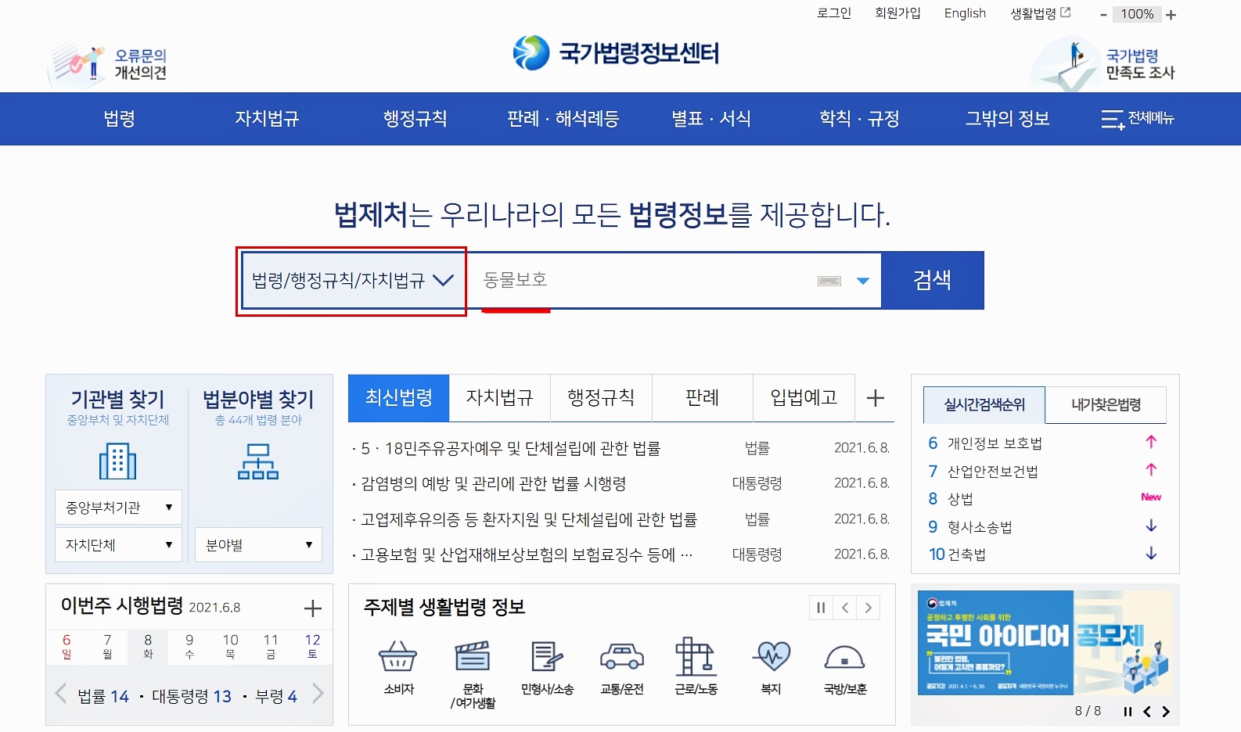Show the previous banner slide
1241x732 pixels.
point(1147,711)
